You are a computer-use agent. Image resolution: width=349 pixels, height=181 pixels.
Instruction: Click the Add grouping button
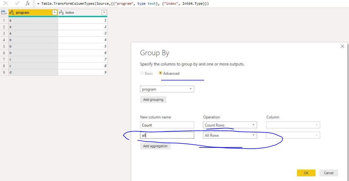point(153,100)
